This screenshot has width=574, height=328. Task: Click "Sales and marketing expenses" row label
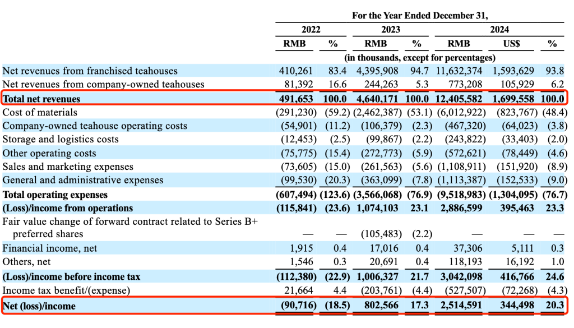click(x=68, y=167)
